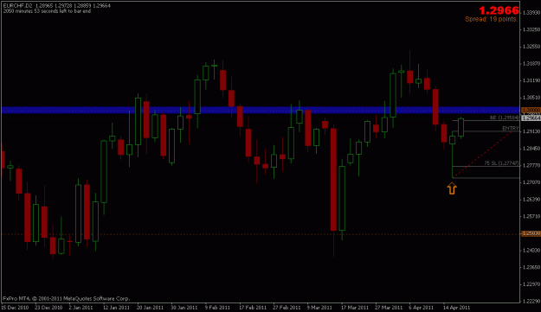Click the '2 Jan 2011' date label

click(x=81, y=307)
